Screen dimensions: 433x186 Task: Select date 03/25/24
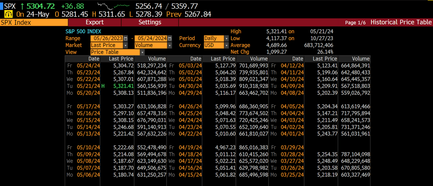click(x=292, y=175)
